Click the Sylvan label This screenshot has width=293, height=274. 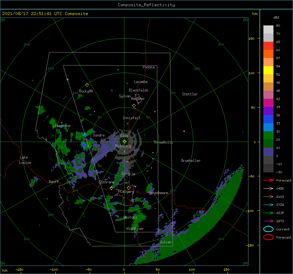click(x=125, y=96)
